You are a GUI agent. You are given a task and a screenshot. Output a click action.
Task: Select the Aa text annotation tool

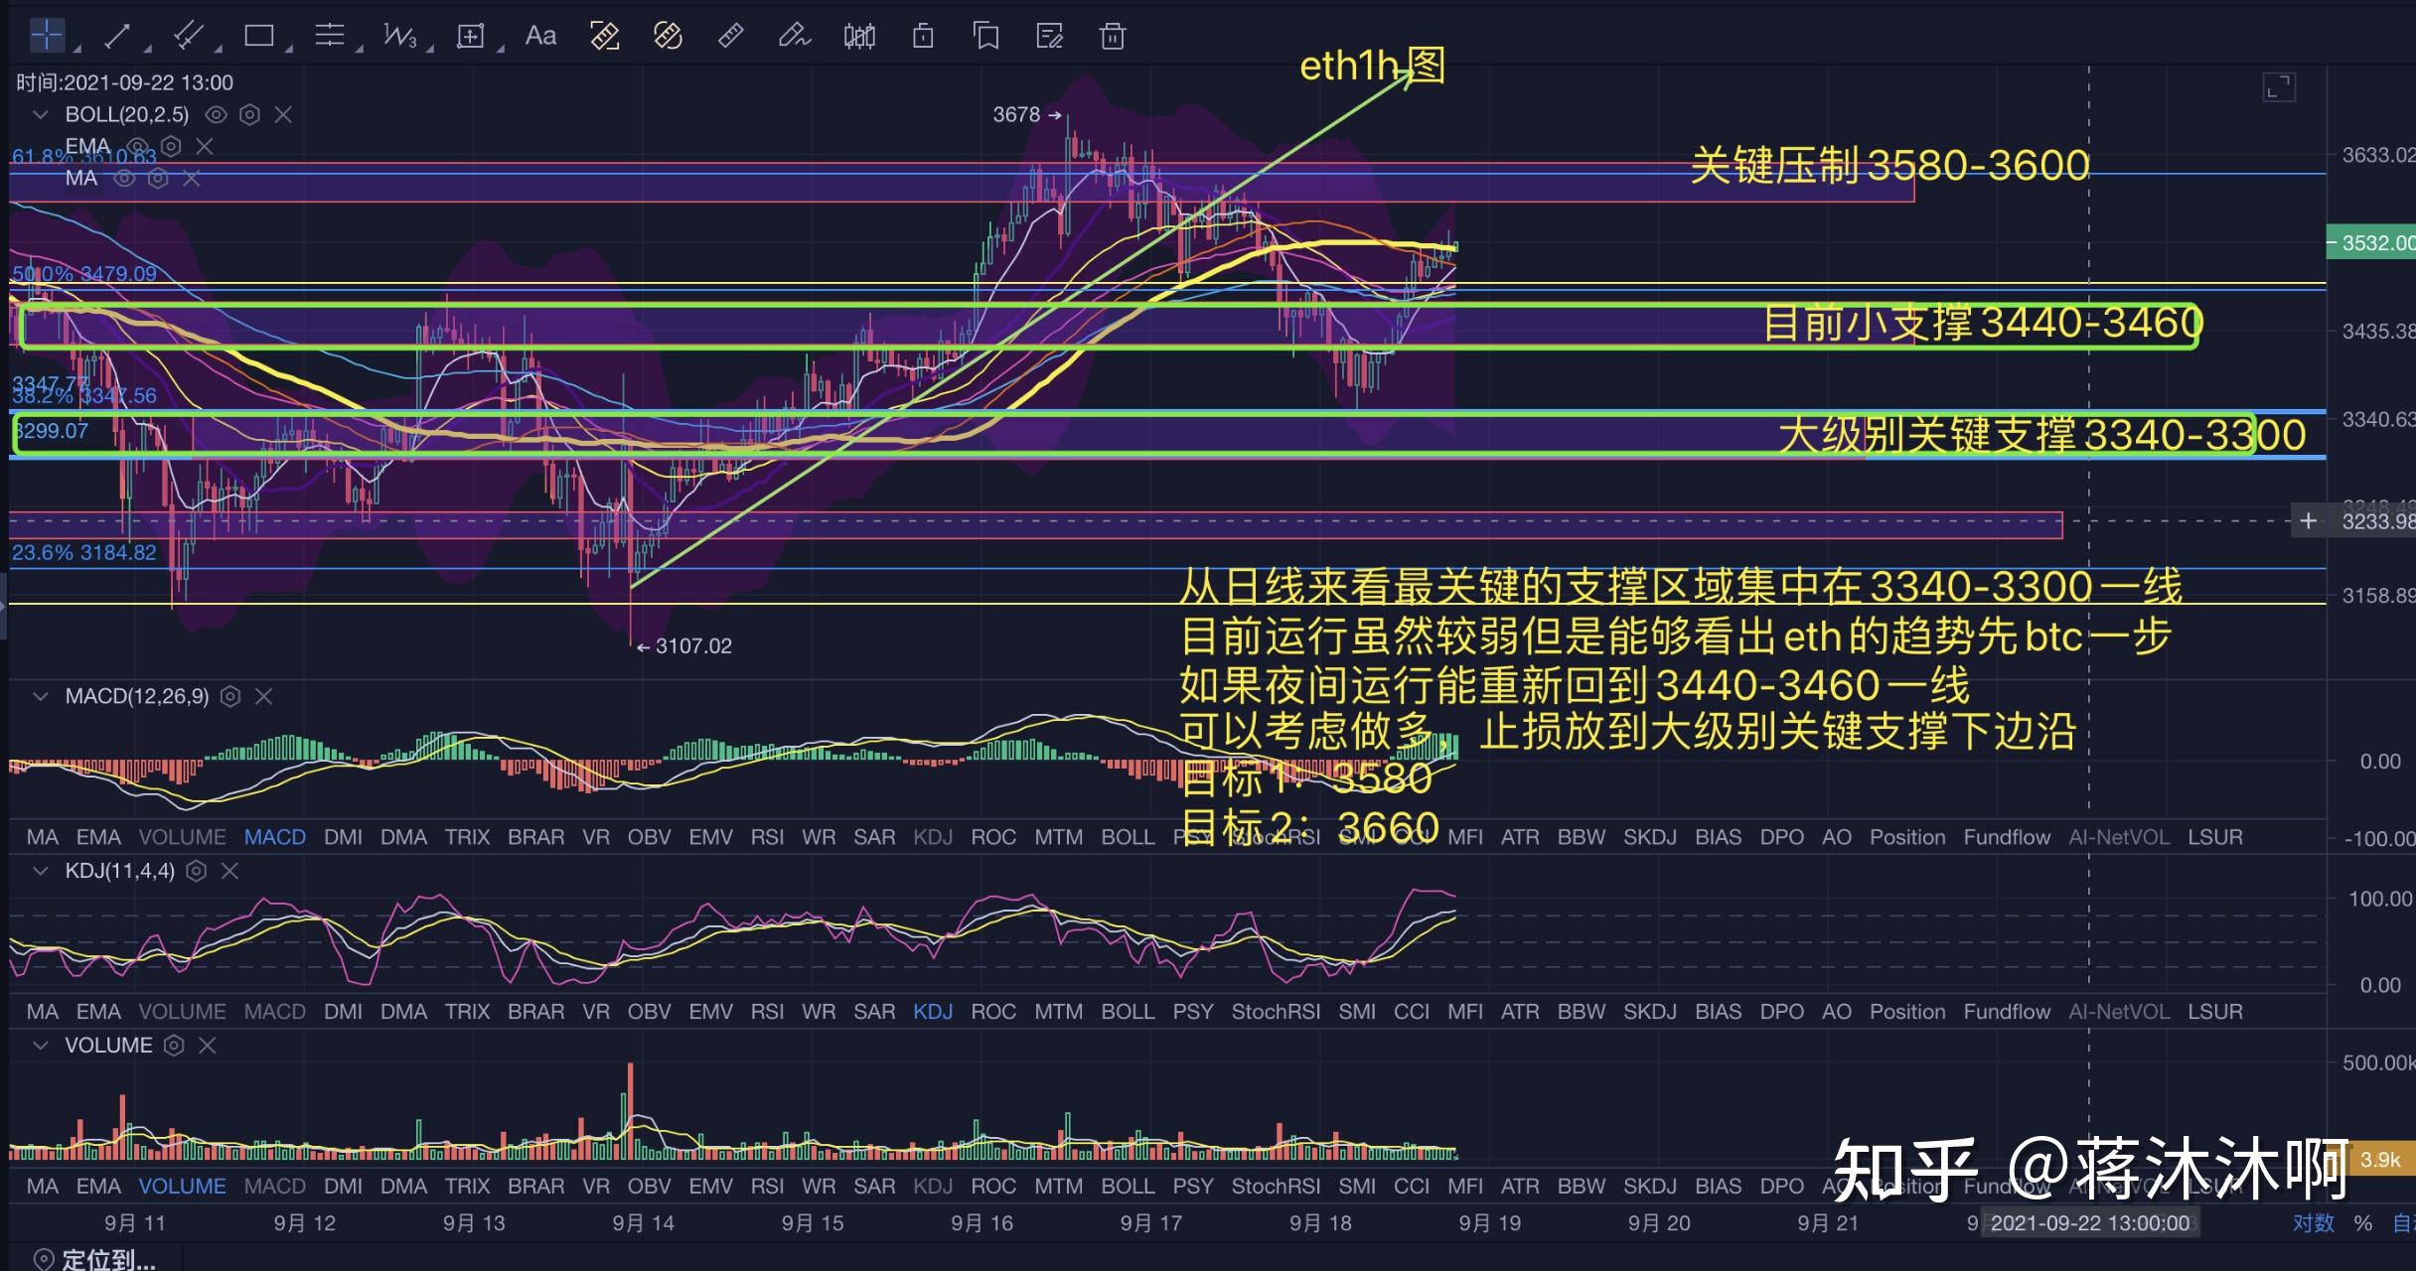pos(540,37)
